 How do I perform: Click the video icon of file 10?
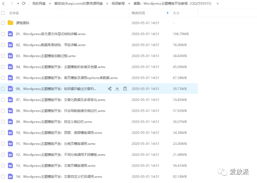pos(11,132)
